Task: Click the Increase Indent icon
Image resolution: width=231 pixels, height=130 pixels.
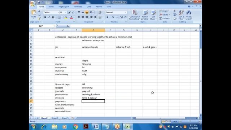Action: (x=95, y=17)
